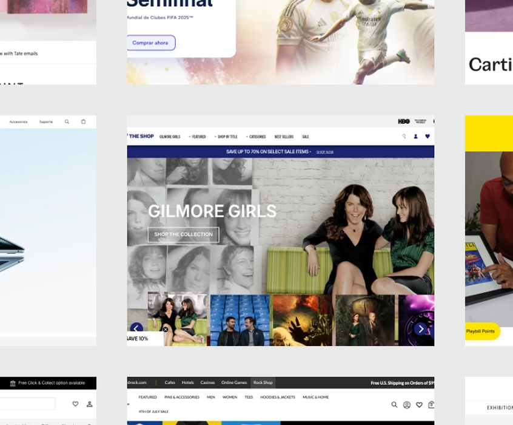Dismiss the SAVE 10% popup
Screen dimensions: 513x425
click(x=166, y=330)
